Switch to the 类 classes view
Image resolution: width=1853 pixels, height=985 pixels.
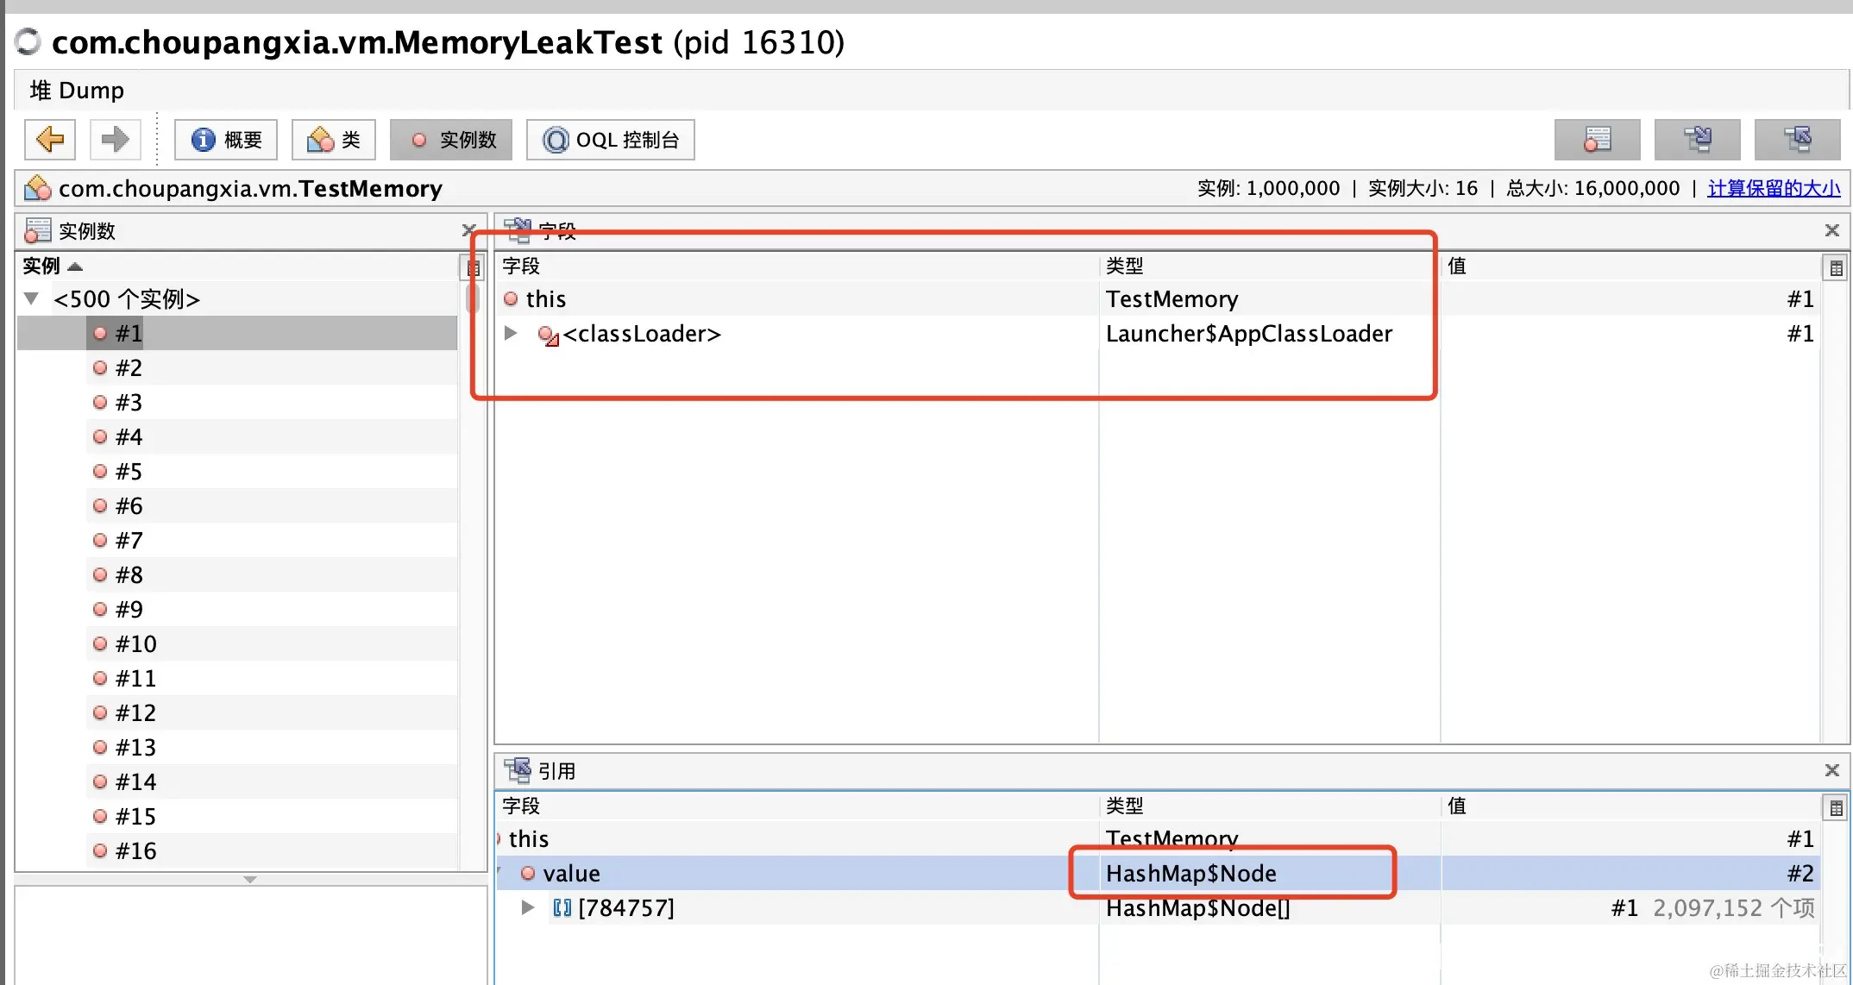(x=334, y=140)
